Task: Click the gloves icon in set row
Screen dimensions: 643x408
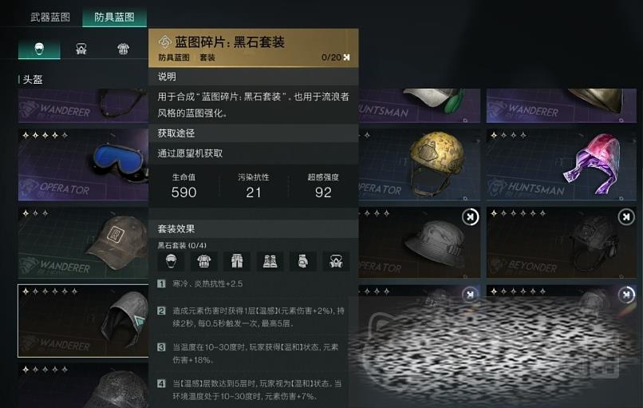Action: 302,261
